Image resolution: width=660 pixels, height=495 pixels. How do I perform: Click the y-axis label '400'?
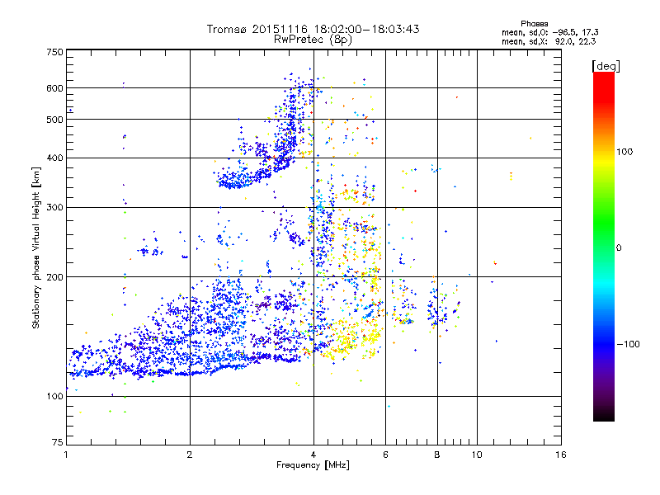click(x=54, y=158)
